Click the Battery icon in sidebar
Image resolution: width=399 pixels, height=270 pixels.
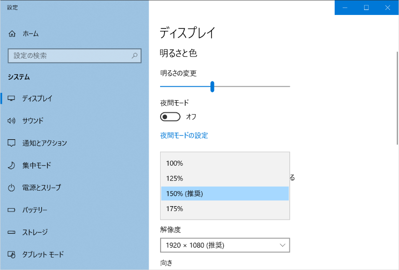[12, 210]
